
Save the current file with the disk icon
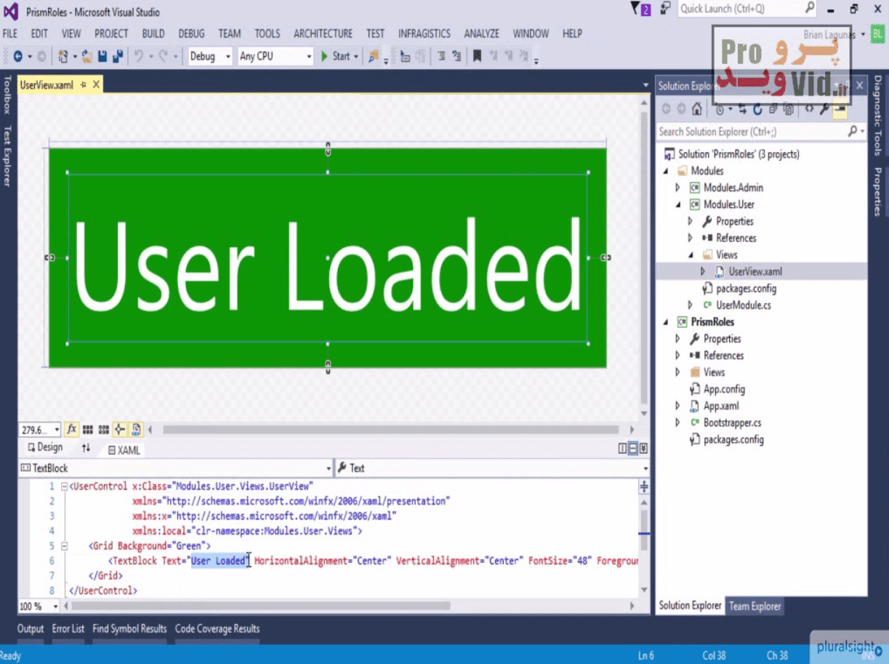(x=102, y=57)
